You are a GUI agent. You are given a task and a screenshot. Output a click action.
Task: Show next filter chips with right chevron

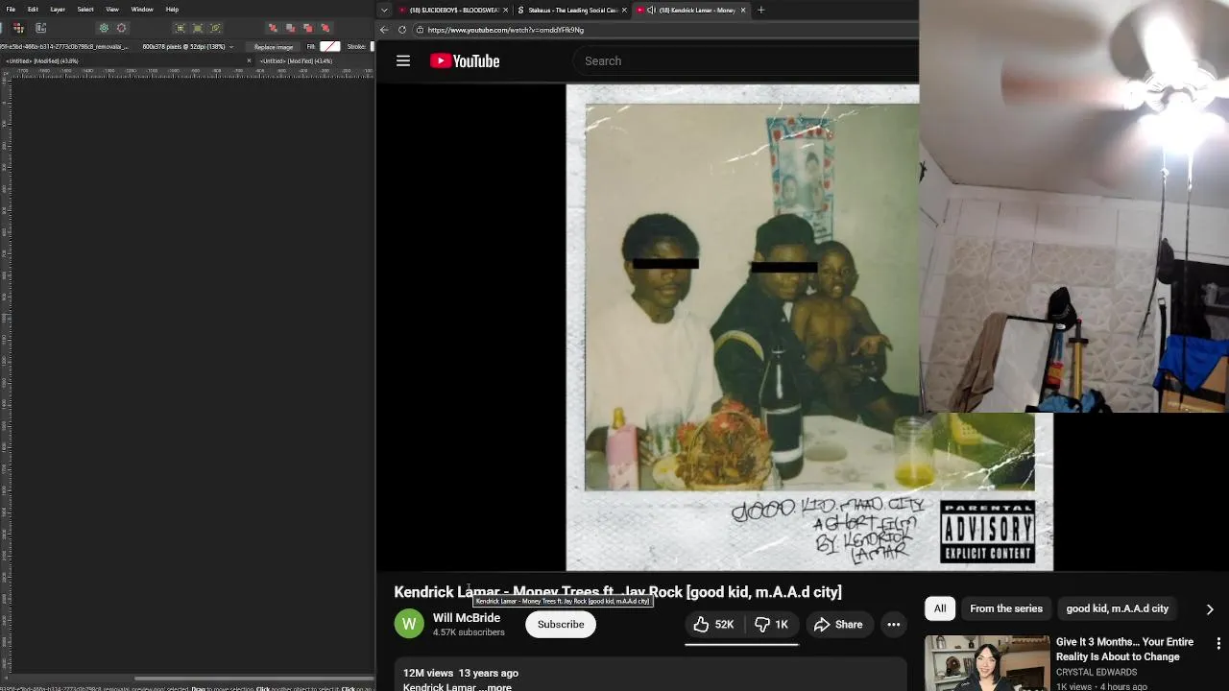(x=1210, y=609)
